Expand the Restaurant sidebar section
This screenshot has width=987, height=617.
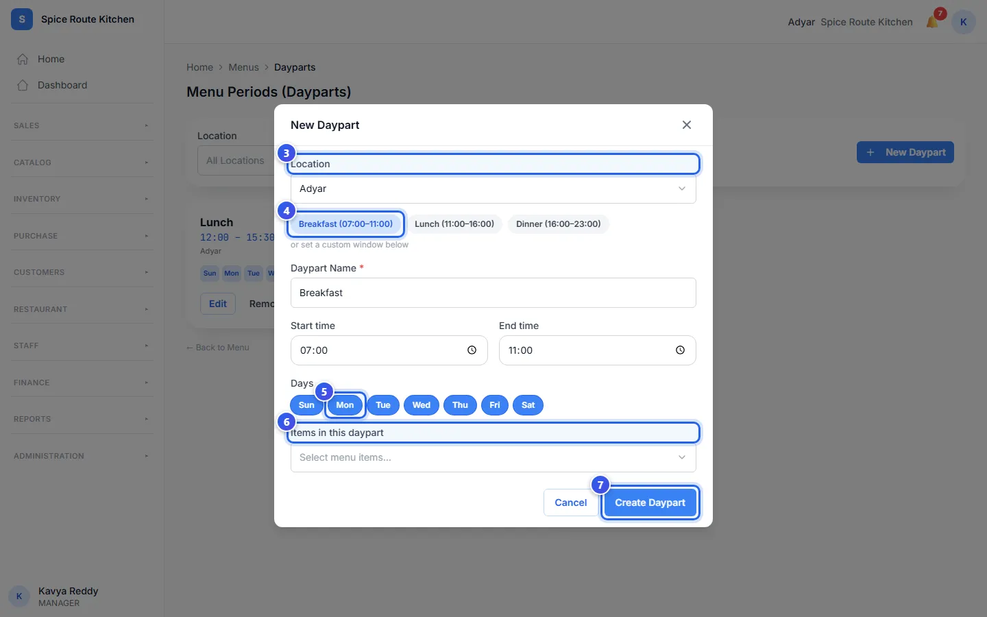click(x=82, y=309)
